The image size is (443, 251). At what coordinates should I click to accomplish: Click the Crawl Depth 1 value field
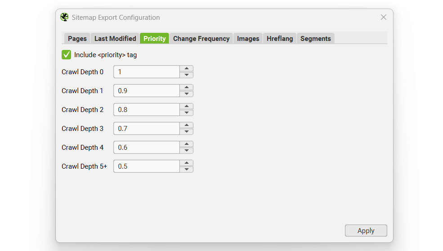pyautogui.click(x=146, y=91)
